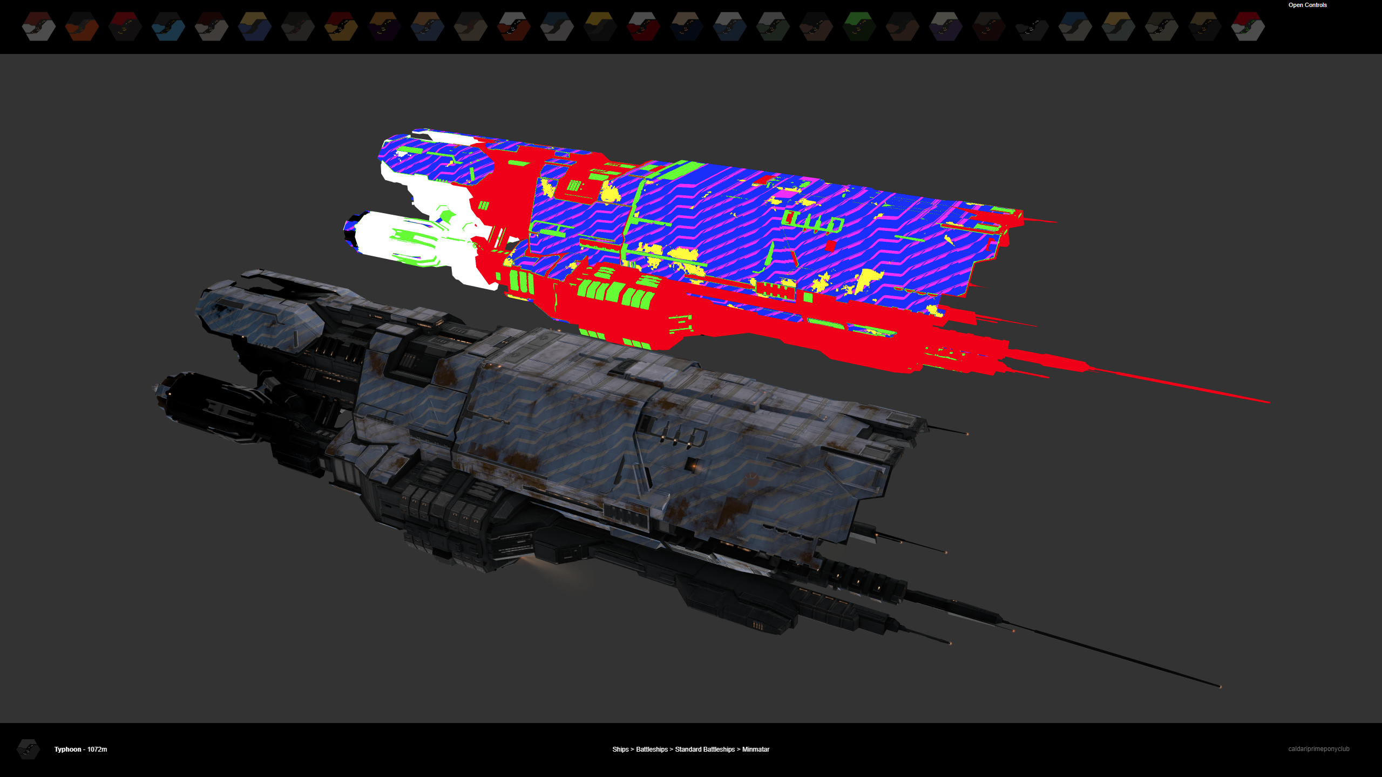The height and width of the screenshot is (777, 1382).
Task: Expand the Open Controls panel
Action: [x=1307, y=5]
